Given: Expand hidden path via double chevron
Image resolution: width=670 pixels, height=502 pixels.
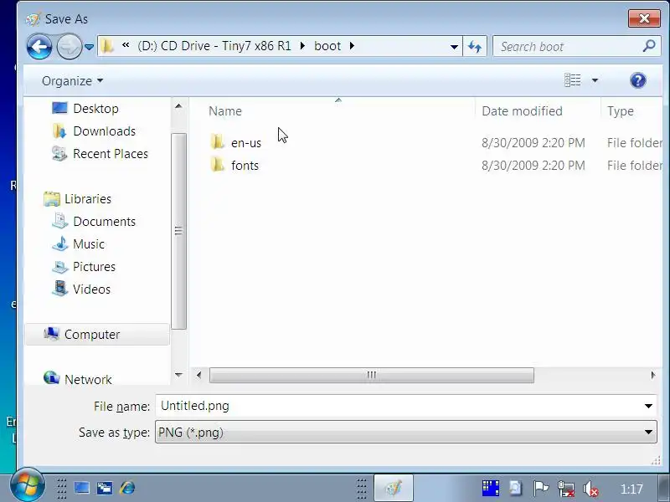Looking at the screenshot, I should 126,45.
